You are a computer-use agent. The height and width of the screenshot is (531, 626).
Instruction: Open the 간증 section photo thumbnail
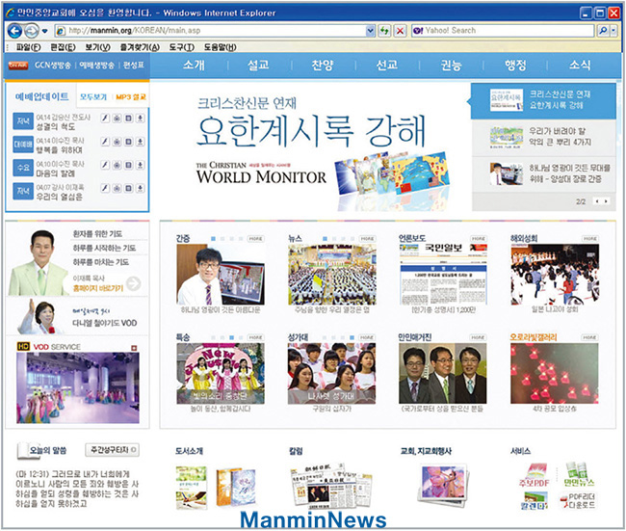221,275
